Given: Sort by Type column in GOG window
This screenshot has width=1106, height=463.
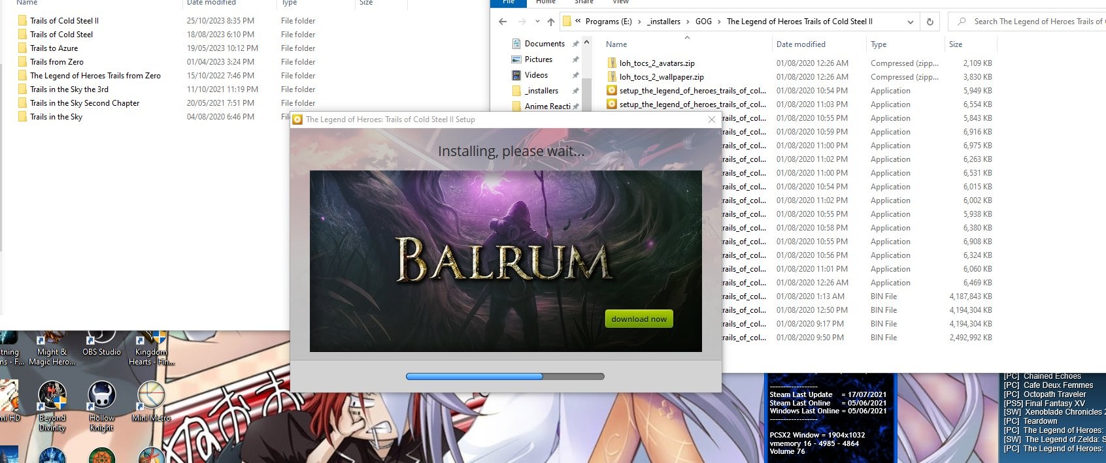Looking at the screenshot, I should (879, 44).
